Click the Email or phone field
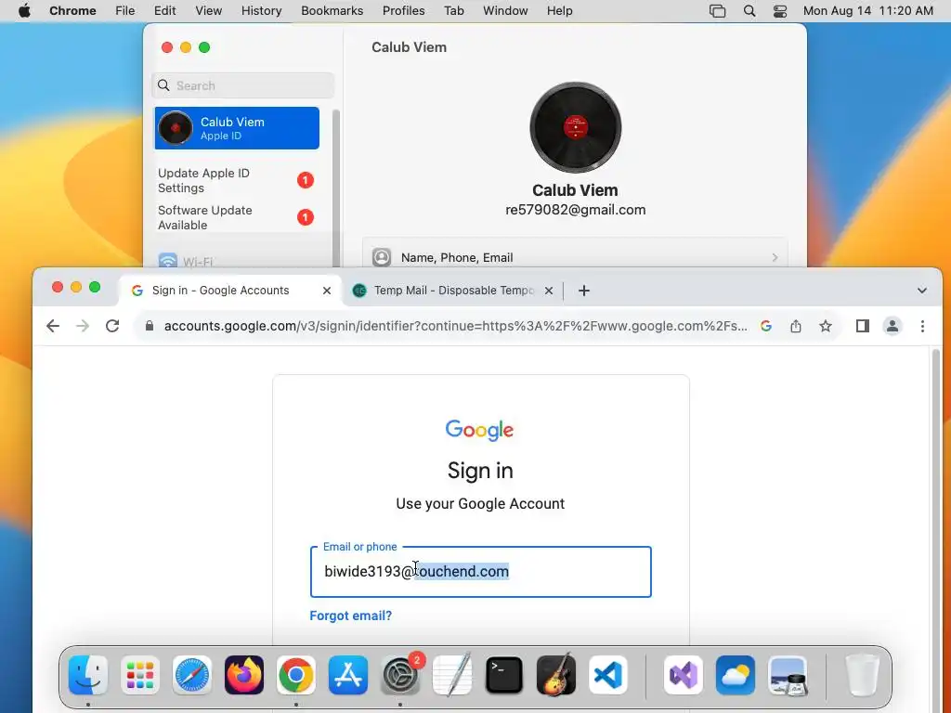This screenshot has width=951, height=713. (481, 572)
